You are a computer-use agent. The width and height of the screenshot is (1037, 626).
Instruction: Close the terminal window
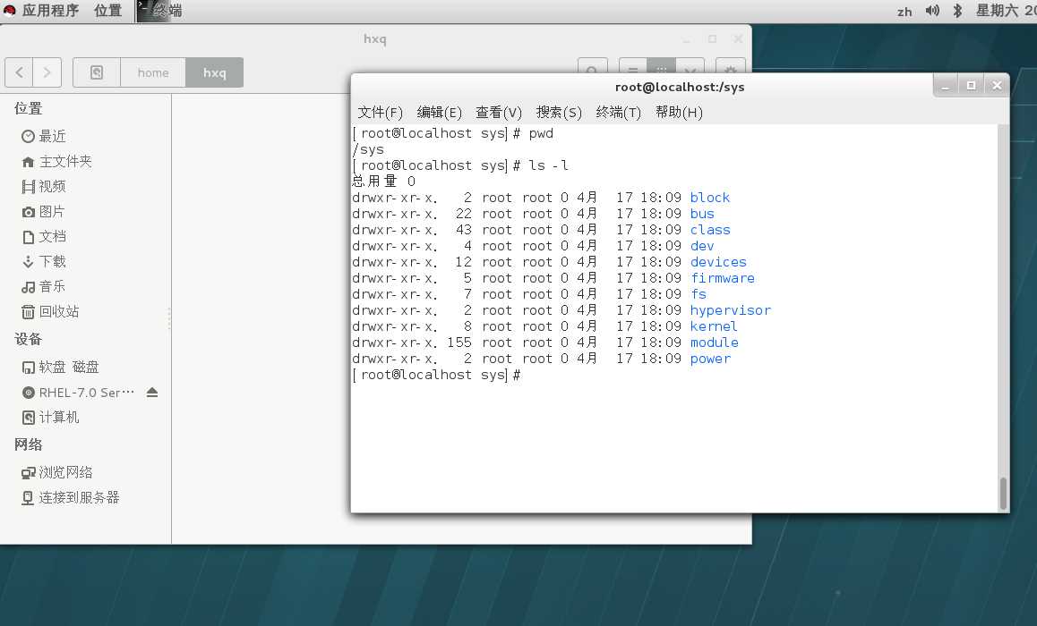[997, 85]
